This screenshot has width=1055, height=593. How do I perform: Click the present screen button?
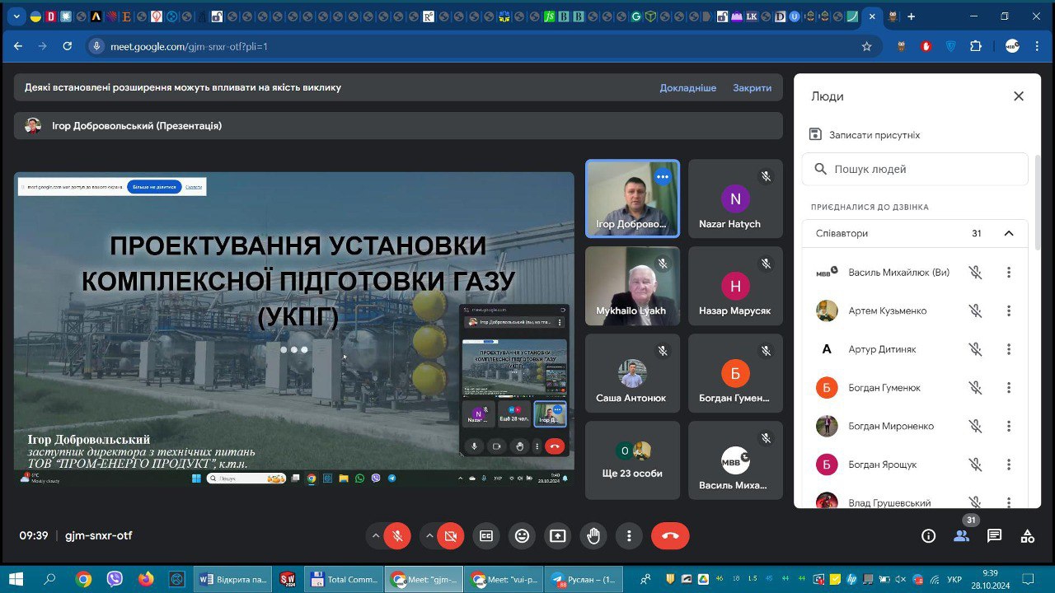coord(558,536)
